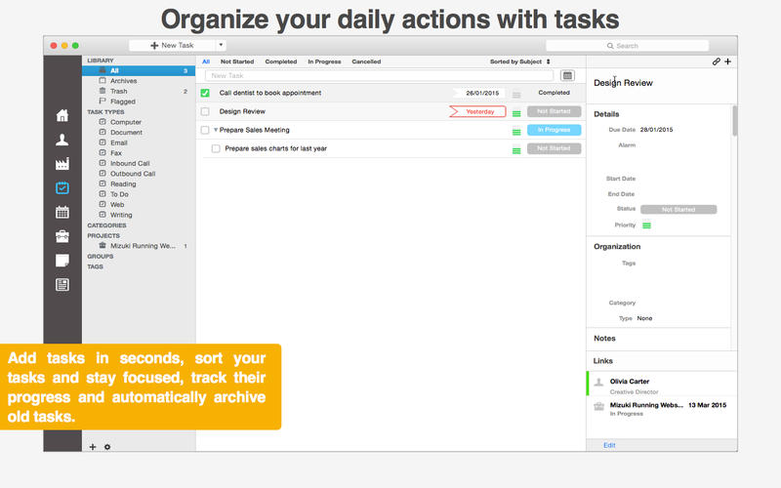Click the calendar icon beside New Task field
This screenshot has height=488, width=781.
pos(567,76)
